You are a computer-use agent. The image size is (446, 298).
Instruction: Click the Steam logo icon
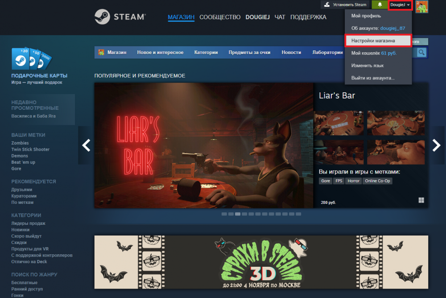102,17
